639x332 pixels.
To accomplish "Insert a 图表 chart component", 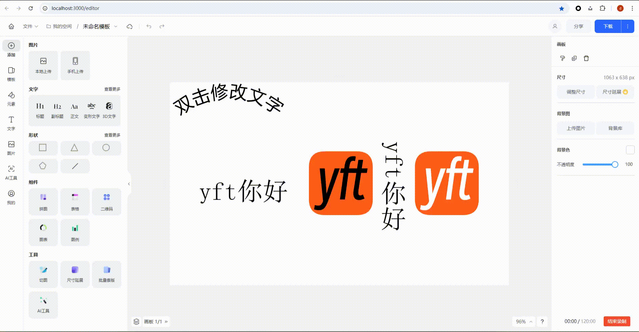I will (43, 232).
